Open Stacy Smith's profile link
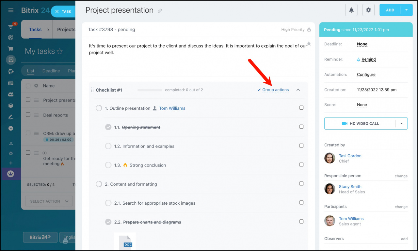 pos(350,187)
